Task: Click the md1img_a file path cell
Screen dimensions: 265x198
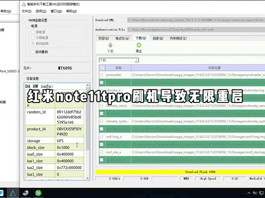Action: [198, 137]
